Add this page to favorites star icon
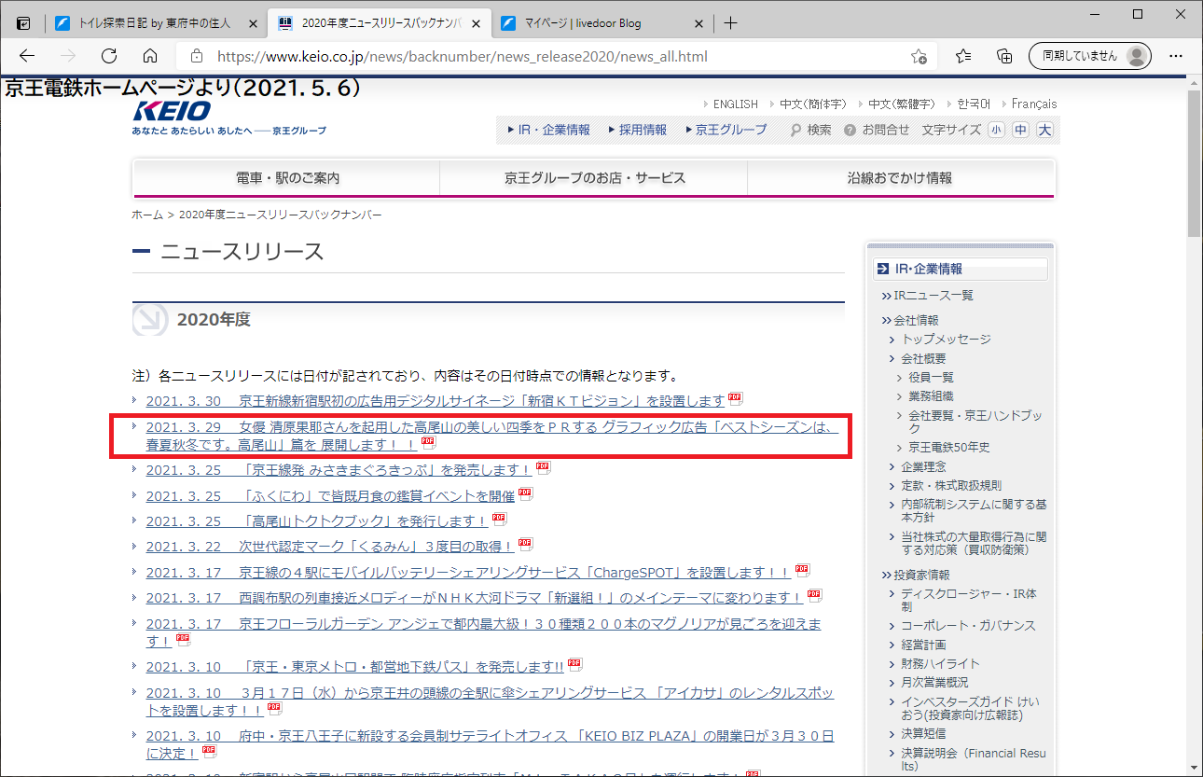 click(x=919, y=56)
